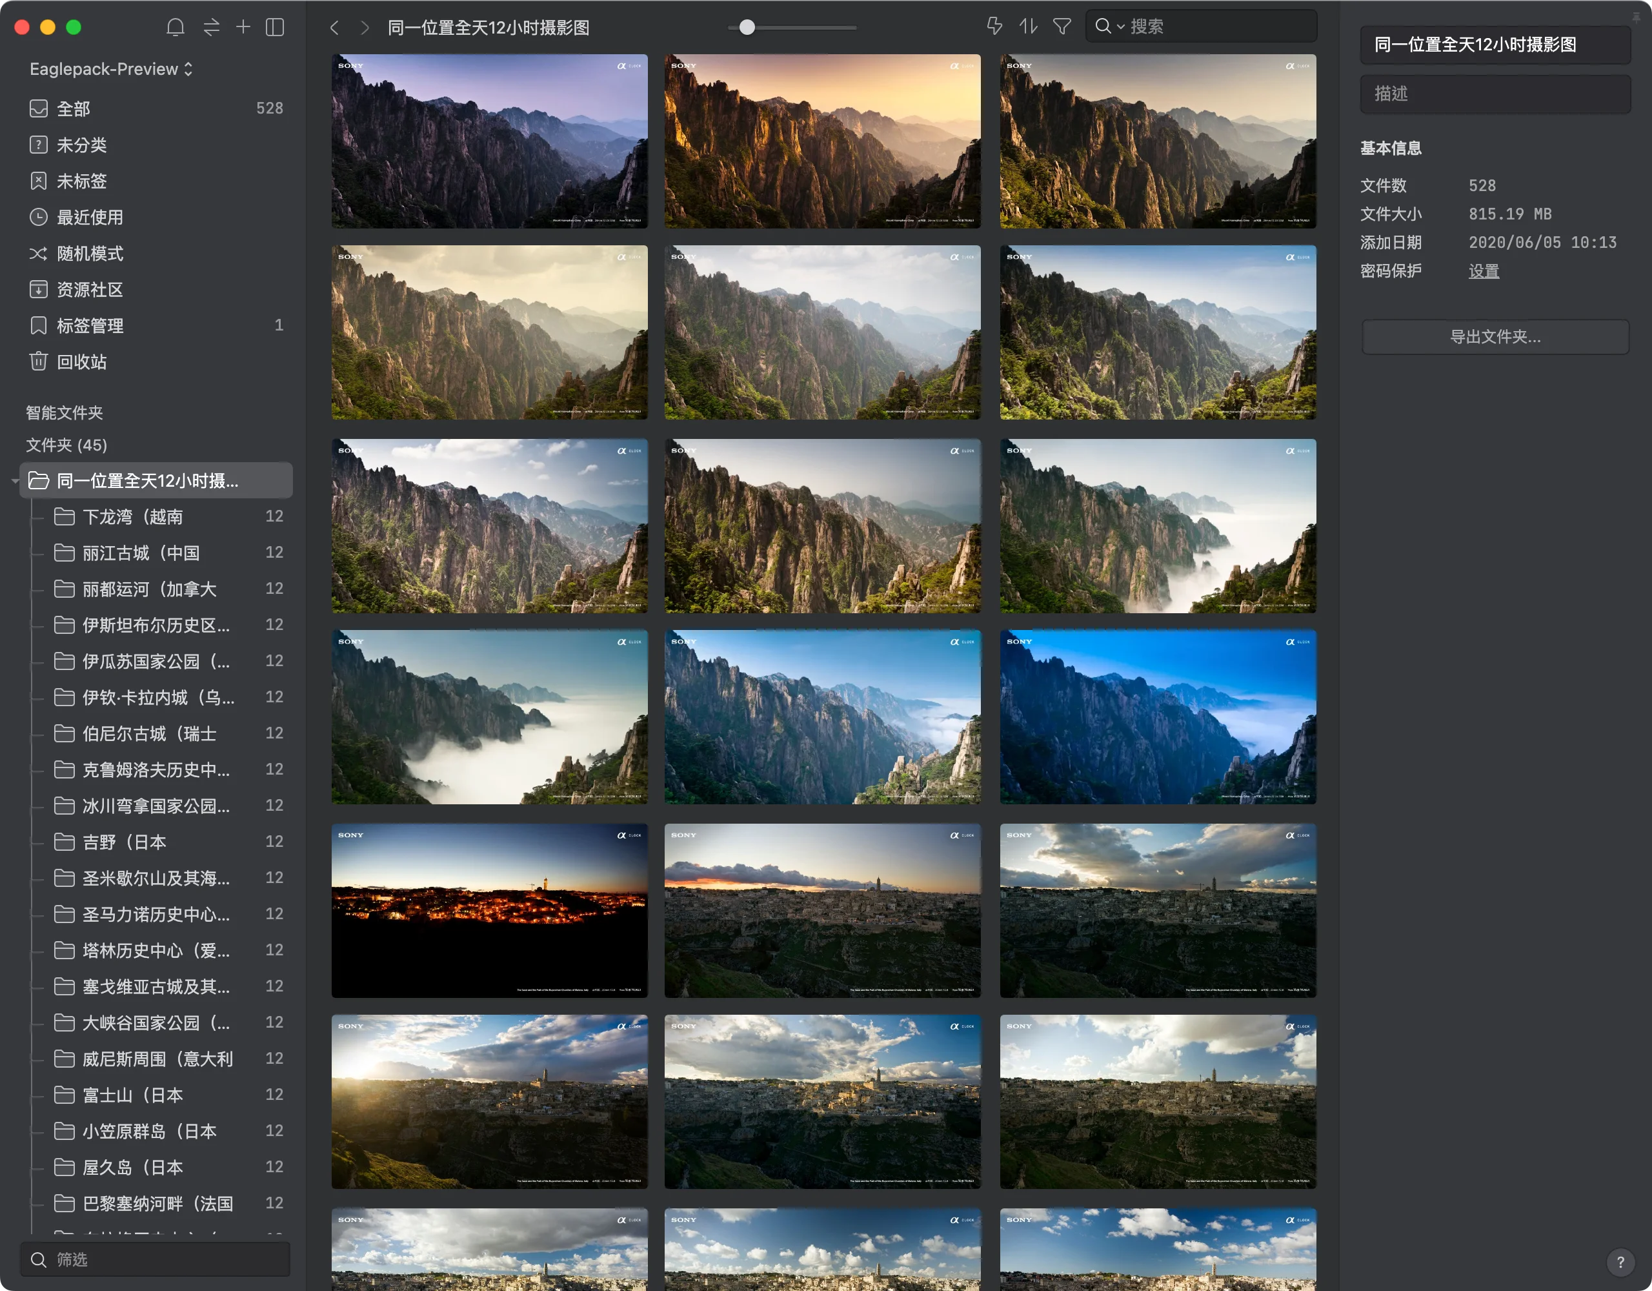The width and height of the screenshot is (1652, 1291).
Task: Go back with left chevron
Action: (x=334, y=28)
